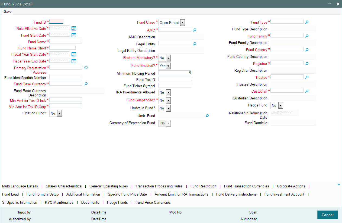Open Multi Language Details tab

pos(20,186)
